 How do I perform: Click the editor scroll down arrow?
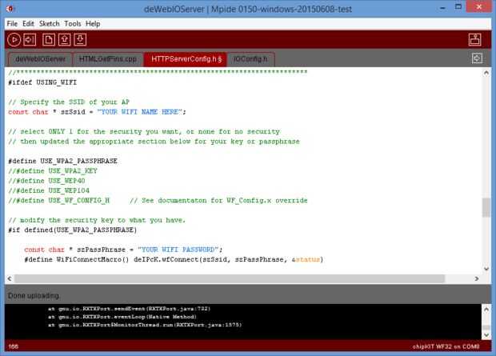[x=486, y=269]
